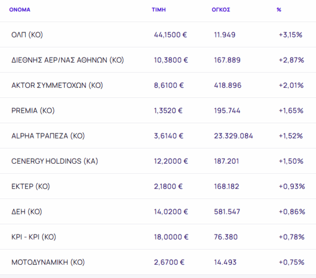Select the +0,86% change value
This screenshot has height=278, width=316.
(292, 212)
